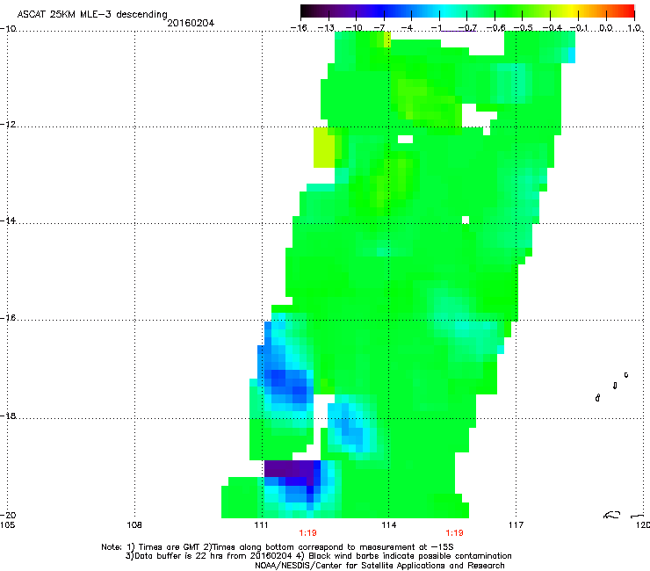The image size is (650, 571).
Task: Click the color bar tick label "-7"
Action: tap(379, 28)
